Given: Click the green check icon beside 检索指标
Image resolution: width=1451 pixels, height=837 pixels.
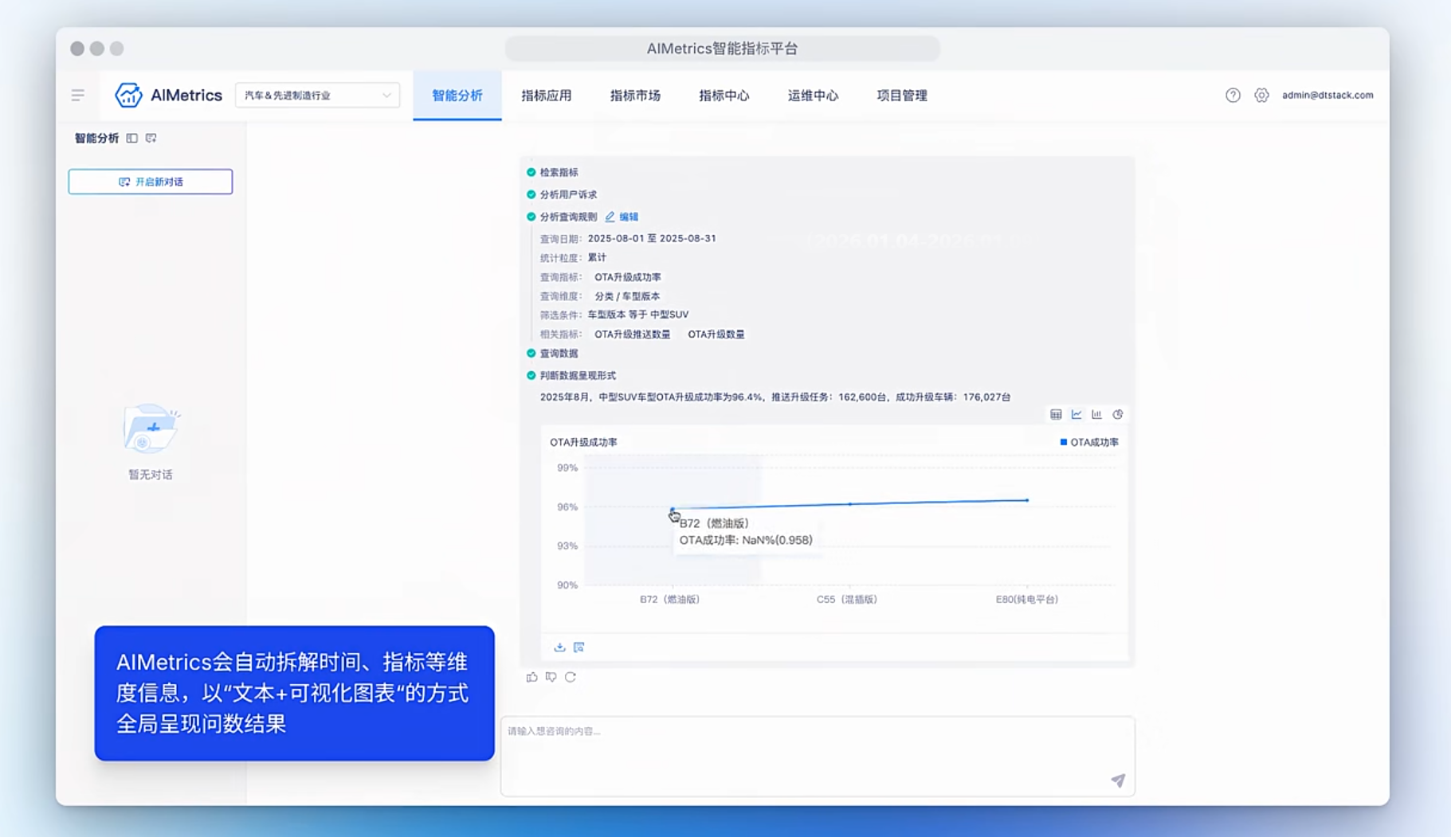Looking at the screenshot, I should click(531, 172).
